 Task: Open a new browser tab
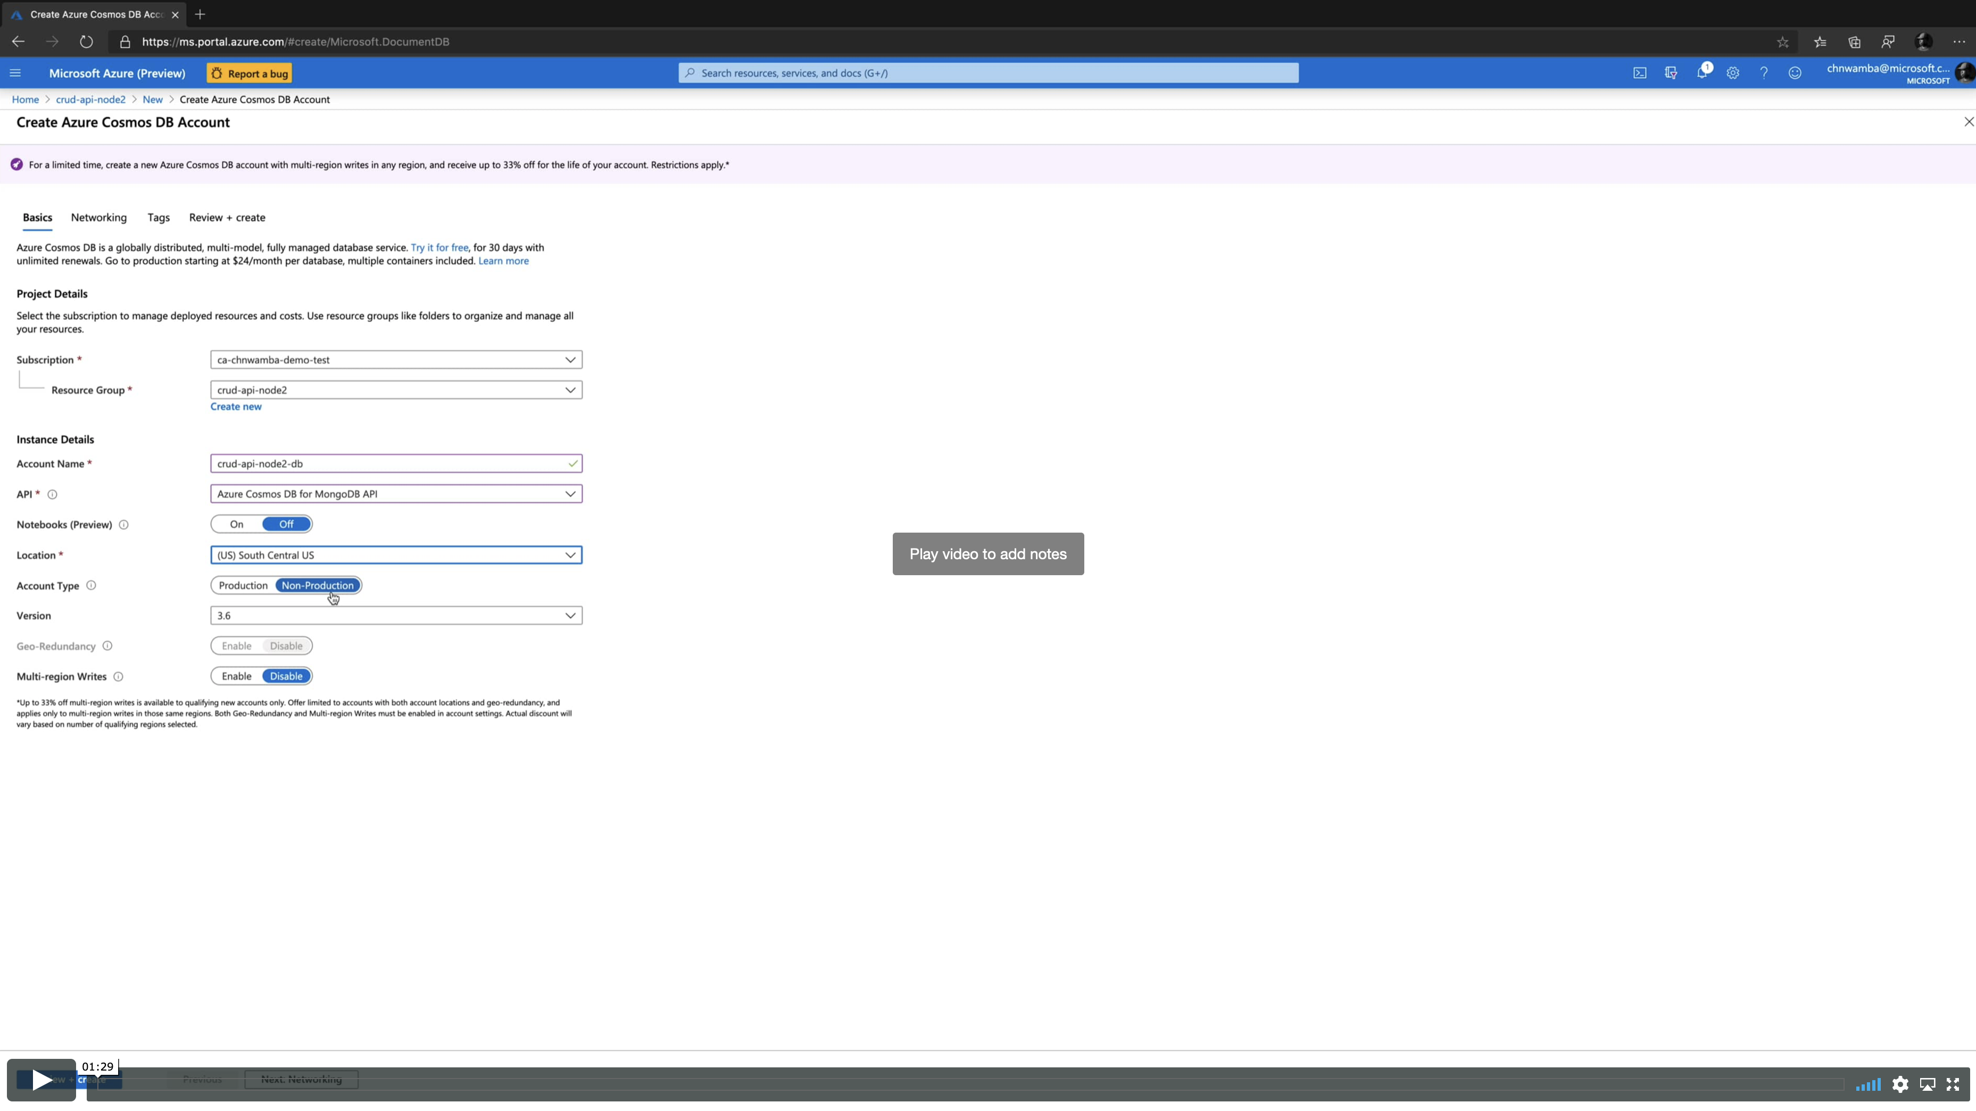(x=200, y=14)
